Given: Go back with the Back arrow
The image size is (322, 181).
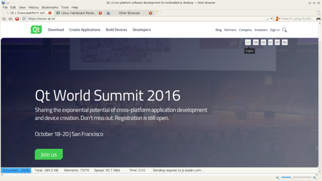Looking at the screenshot, I should tap(4, 19).
